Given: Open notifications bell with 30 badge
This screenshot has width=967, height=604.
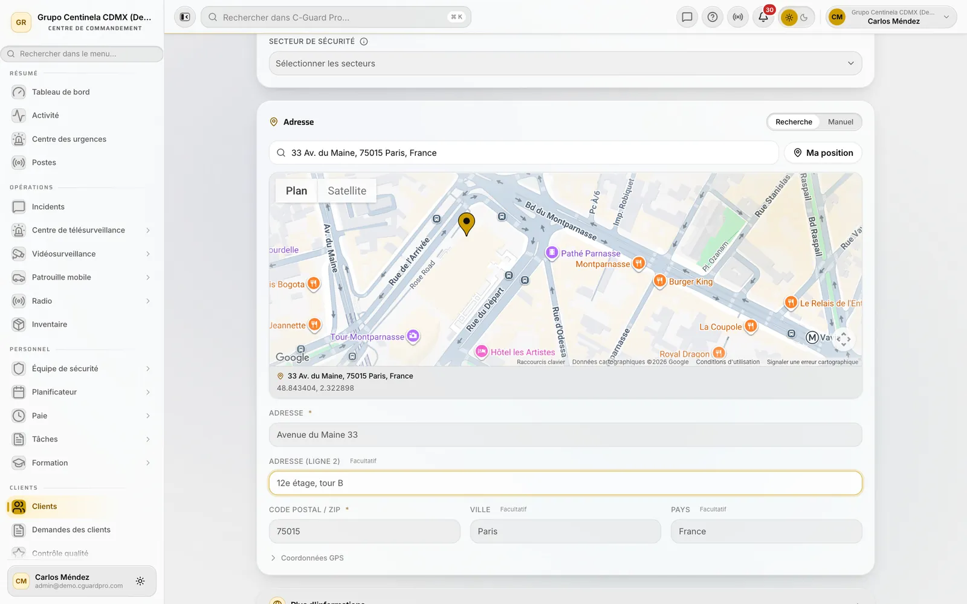Looking at the screenshot, I should 763,17.
